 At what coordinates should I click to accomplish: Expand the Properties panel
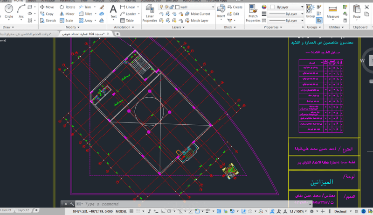pyautogui.click(x=273, y=27)
